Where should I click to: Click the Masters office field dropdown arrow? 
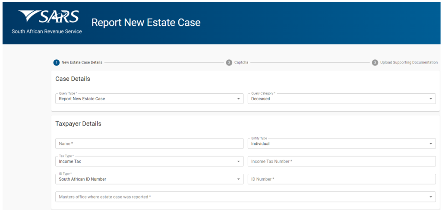tap(430, 197)
